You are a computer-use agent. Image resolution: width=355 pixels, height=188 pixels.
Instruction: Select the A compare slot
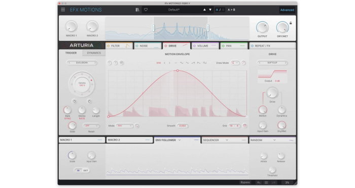pyautogui.click(x=217, y=10)
